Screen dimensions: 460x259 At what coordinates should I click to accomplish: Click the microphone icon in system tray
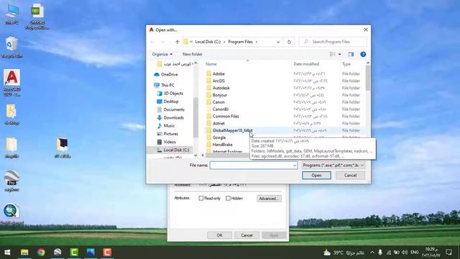(x=380, y=253)
